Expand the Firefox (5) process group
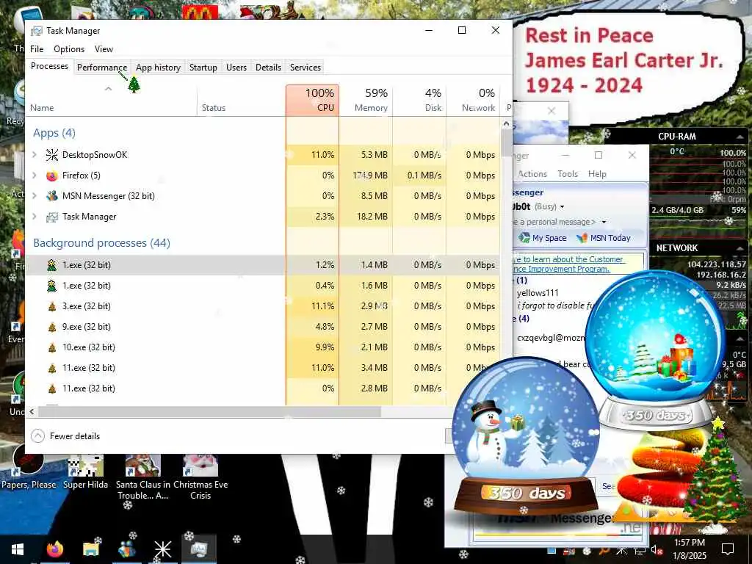The width and height of the screenshot is (752, 564). coord(34,176)
